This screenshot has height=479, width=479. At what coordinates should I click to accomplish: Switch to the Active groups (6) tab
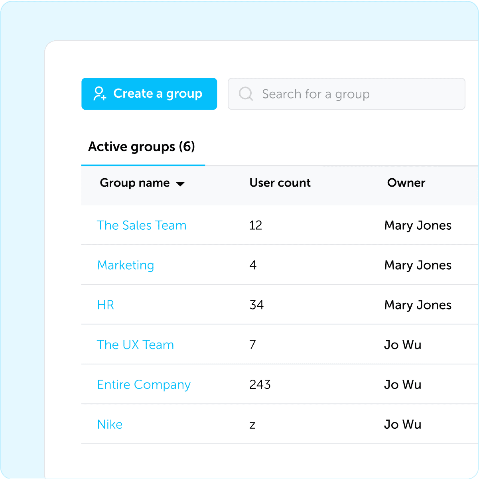142,147
